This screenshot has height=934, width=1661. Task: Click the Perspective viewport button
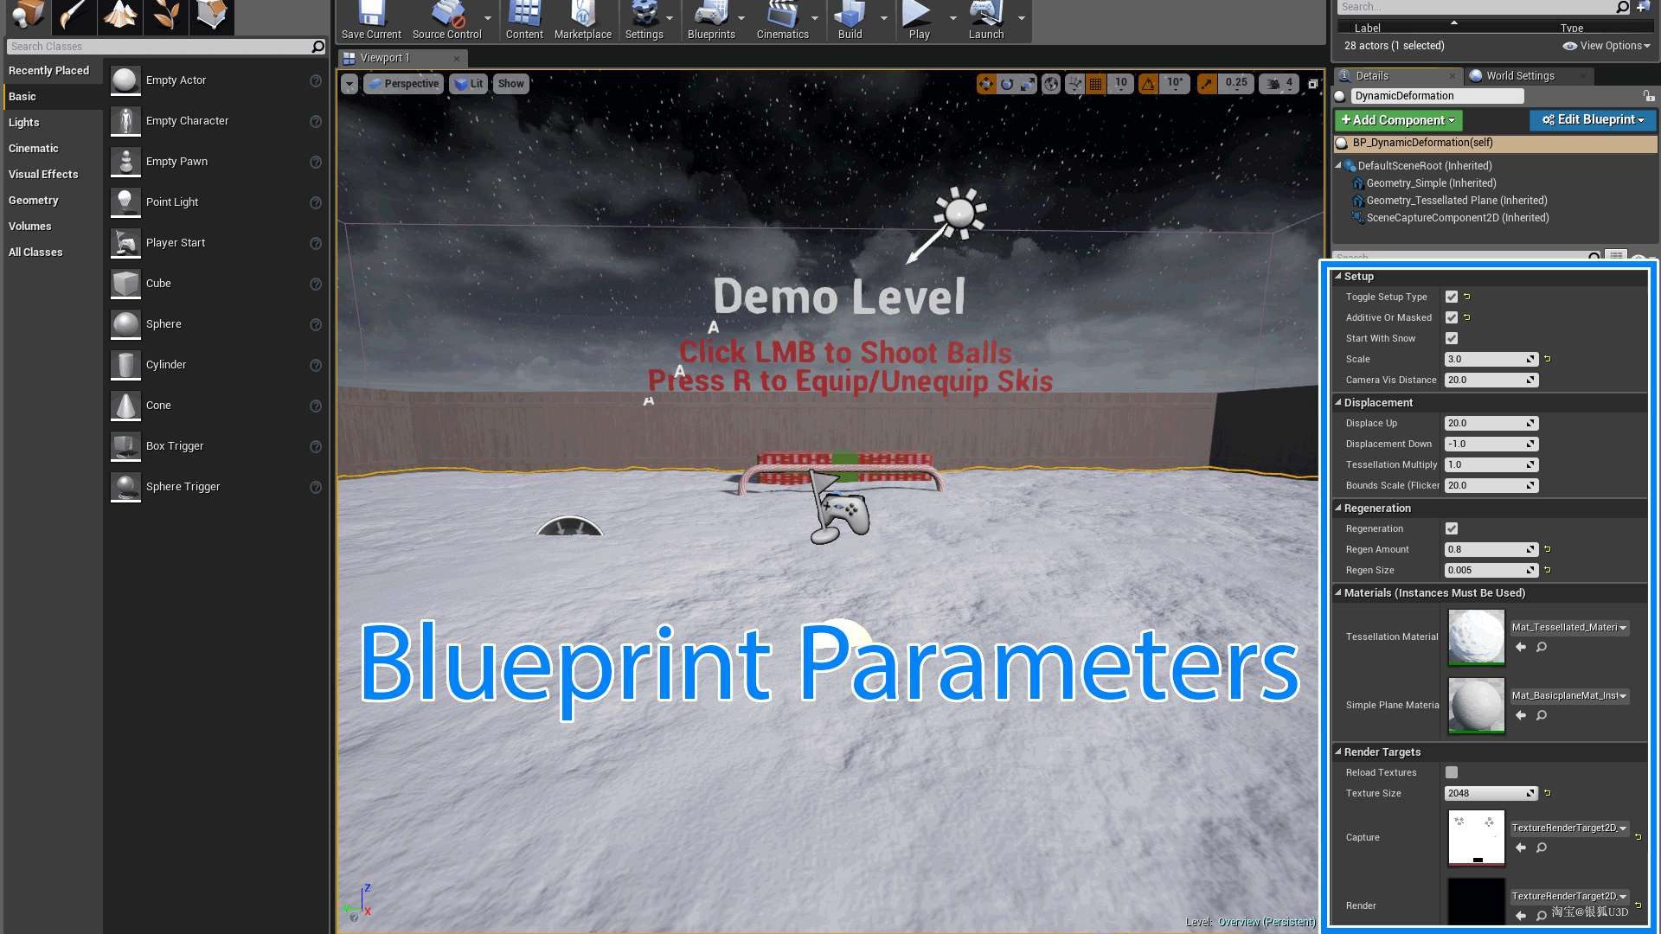pos(403,84)
